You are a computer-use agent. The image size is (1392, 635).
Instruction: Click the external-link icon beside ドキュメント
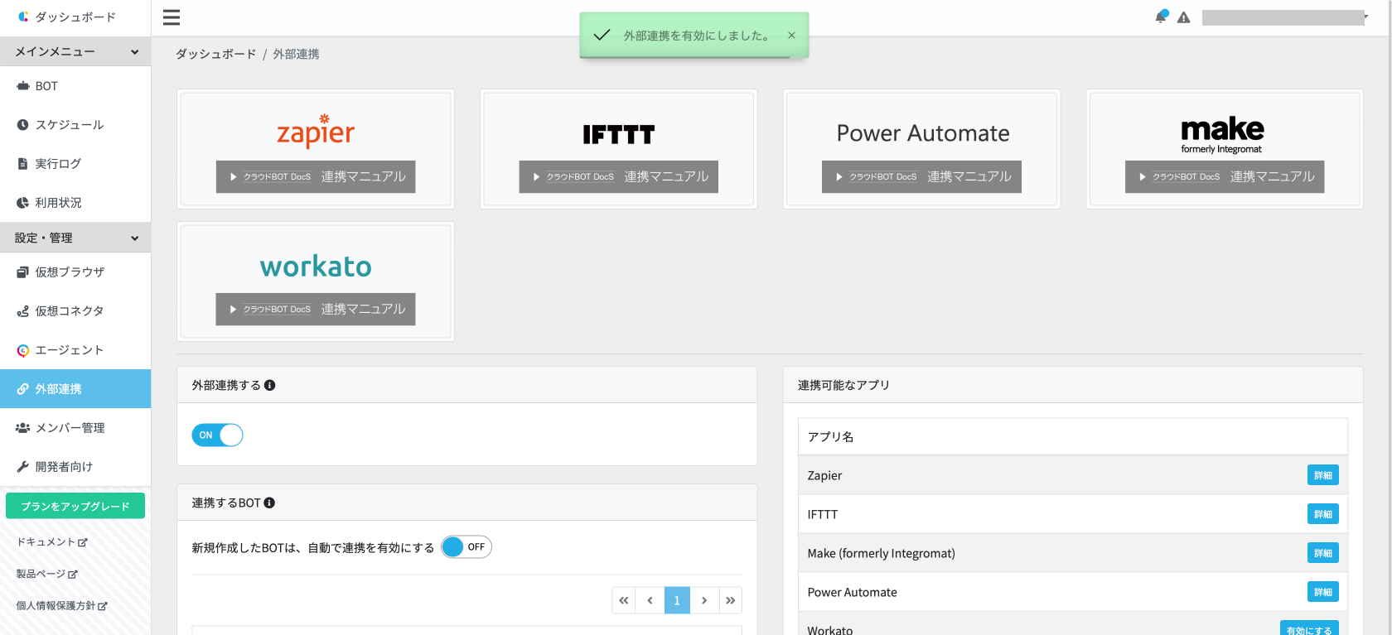click(x=83, y=542)
